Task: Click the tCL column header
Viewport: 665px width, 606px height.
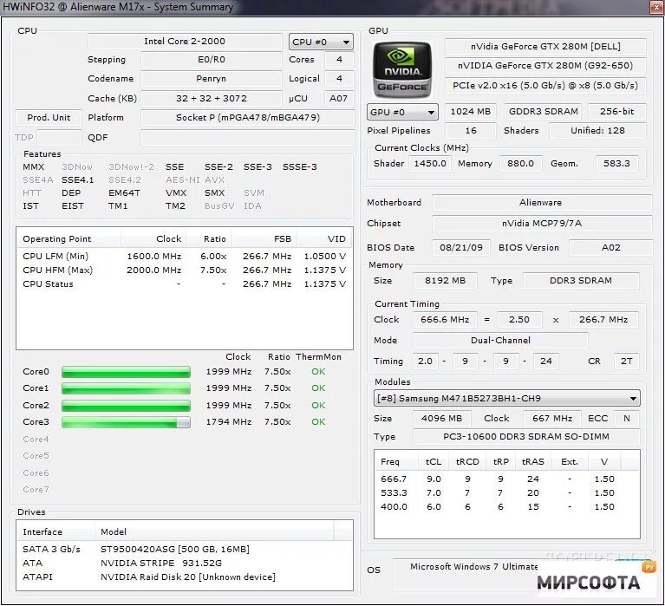Action: click(434, 462)
